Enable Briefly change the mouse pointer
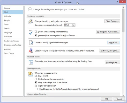The image size is (127, 103). pyautogui.click(x=36, y=79)
